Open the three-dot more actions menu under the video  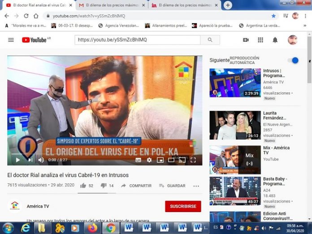tap(196, 186)
